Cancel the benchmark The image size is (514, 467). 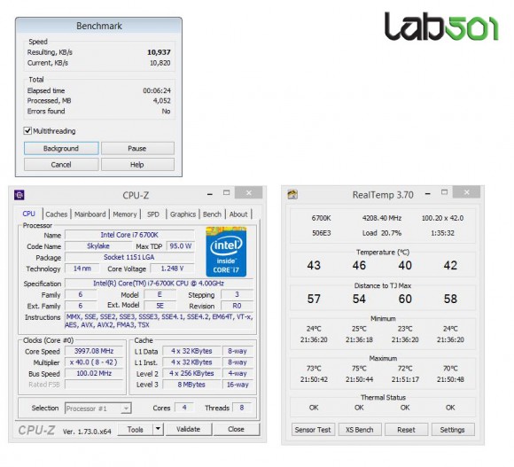[61, 165]
